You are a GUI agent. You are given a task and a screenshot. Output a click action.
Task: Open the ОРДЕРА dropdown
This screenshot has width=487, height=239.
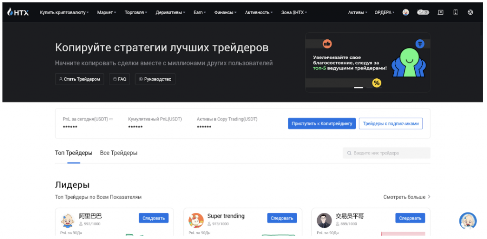(x=384, y=12)
